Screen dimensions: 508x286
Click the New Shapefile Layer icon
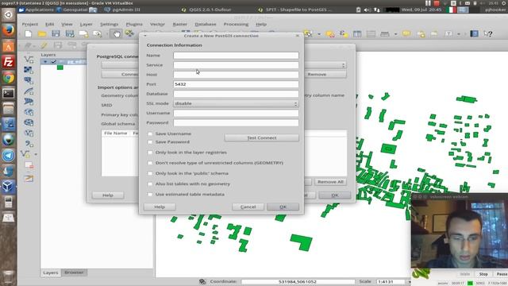[x=26, y=154]
